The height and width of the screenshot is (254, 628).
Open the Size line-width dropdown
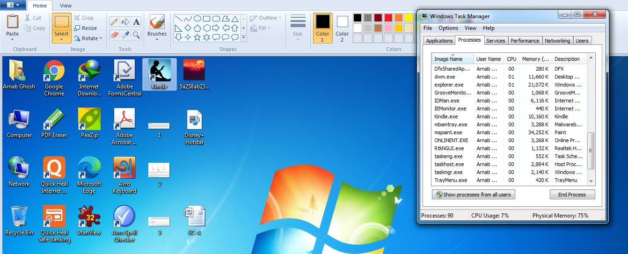pos(298,28)
